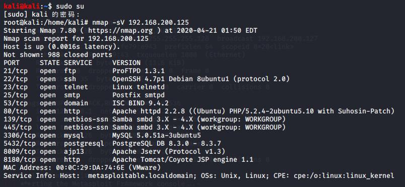Click the 445/tcp port entry
Viewport: 405px width, 187px height.
click(18, 128)
